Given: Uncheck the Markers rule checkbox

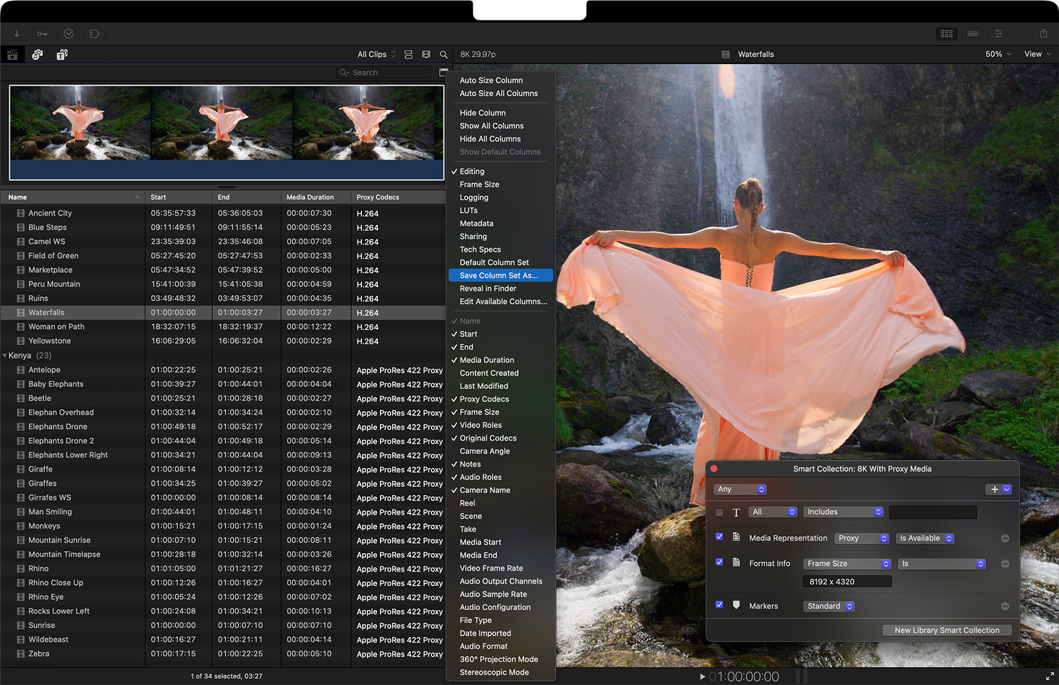Looking at the screenshot, I should (719, 604).
